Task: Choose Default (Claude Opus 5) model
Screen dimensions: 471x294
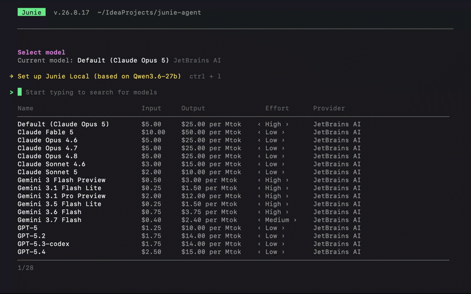Action: (188, 124)
